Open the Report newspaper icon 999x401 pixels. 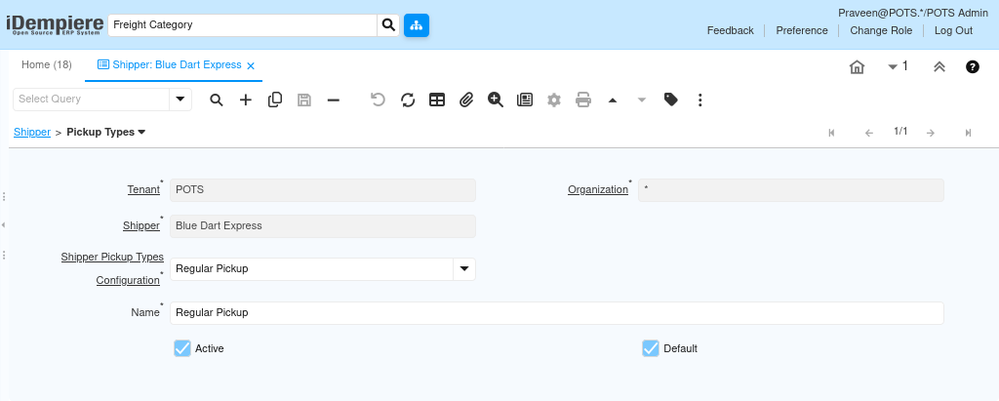(x=525, y=100)
